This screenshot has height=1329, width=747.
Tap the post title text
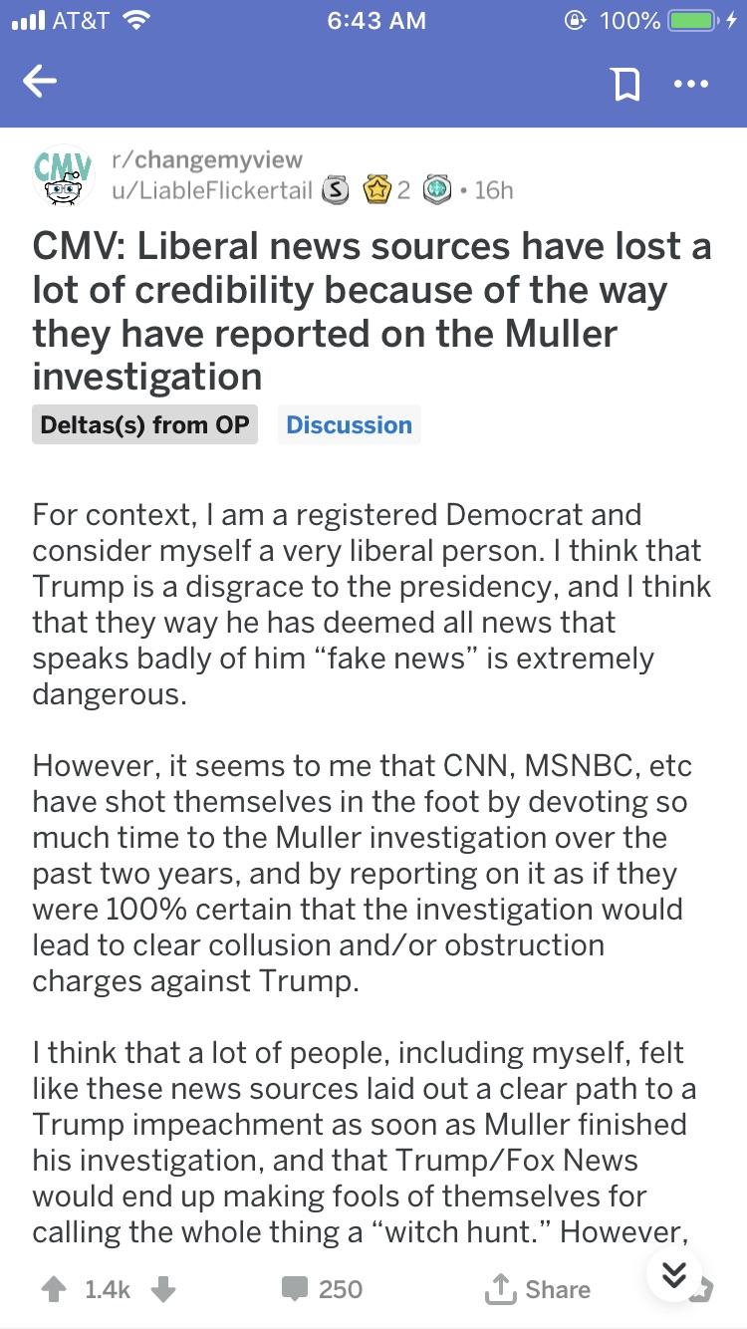tap(372, 311)
